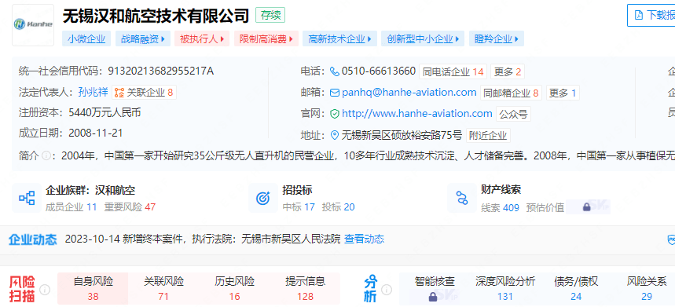
Task: Click founding date 2008-11-21
Action: coord(96,133)
